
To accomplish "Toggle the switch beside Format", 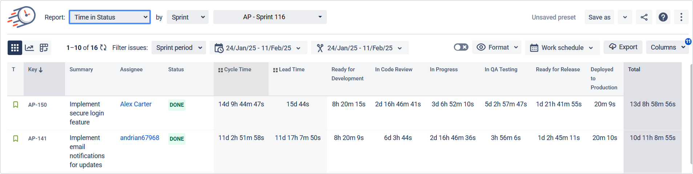I will tap(461, 47).
